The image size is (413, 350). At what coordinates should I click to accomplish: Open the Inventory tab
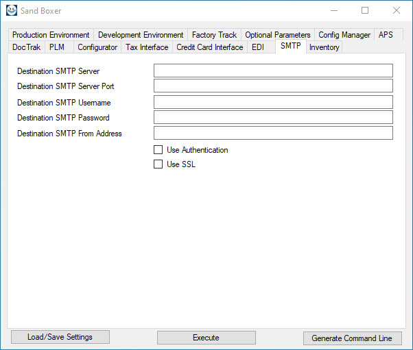click(x=324, y=47)
